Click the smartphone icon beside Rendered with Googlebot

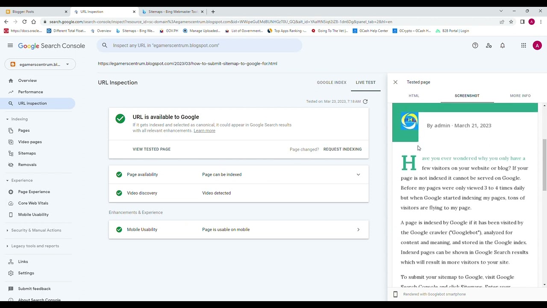coord(395,294)
